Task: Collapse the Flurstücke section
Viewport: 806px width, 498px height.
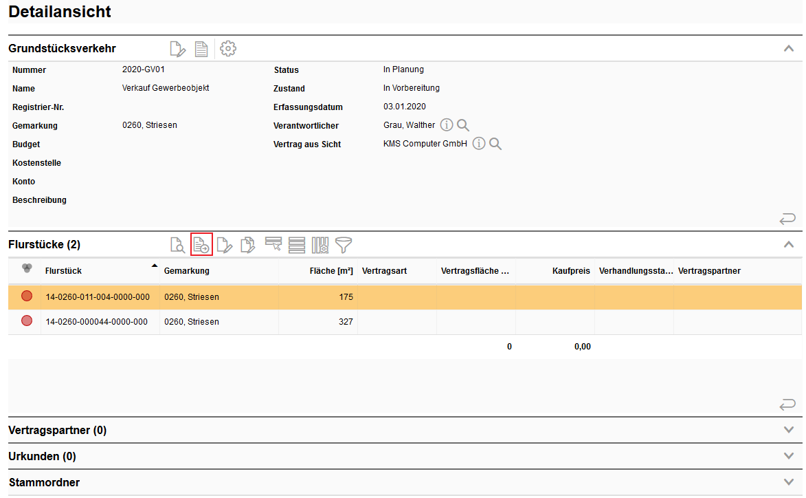Action: coord(788,245)
